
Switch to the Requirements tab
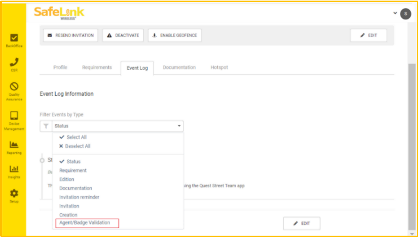[97, 67]
